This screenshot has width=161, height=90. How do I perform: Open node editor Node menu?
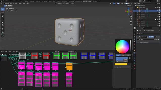click(17, 51)
